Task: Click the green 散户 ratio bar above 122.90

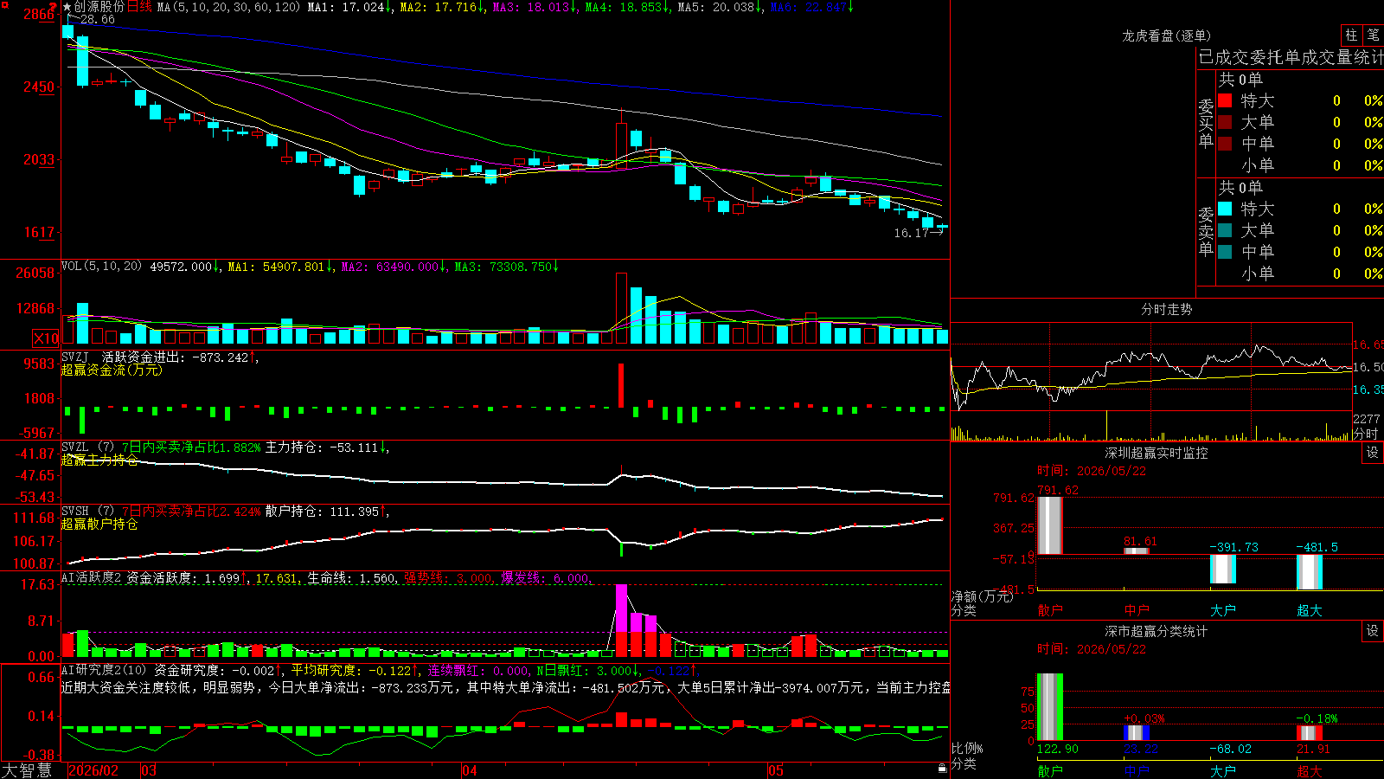Action: 1050,707
